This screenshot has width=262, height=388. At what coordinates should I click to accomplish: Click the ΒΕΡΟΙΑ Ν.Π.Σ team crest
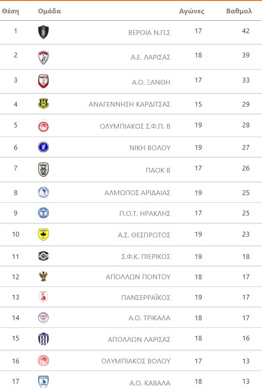[43, 32]
